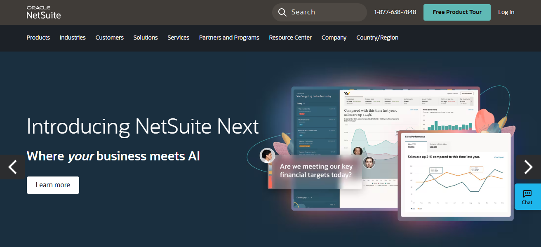Screen dimensions: 541x247
Task: Open the Resource Center page
Action: click(x=290, y=38)
